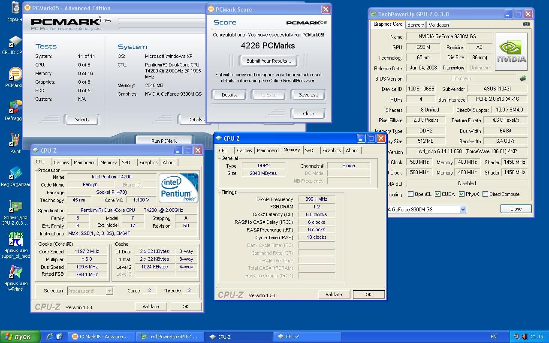Click the GPU-Z screenshot camera icon
549x343 pixels.
[x=526, y=24]
